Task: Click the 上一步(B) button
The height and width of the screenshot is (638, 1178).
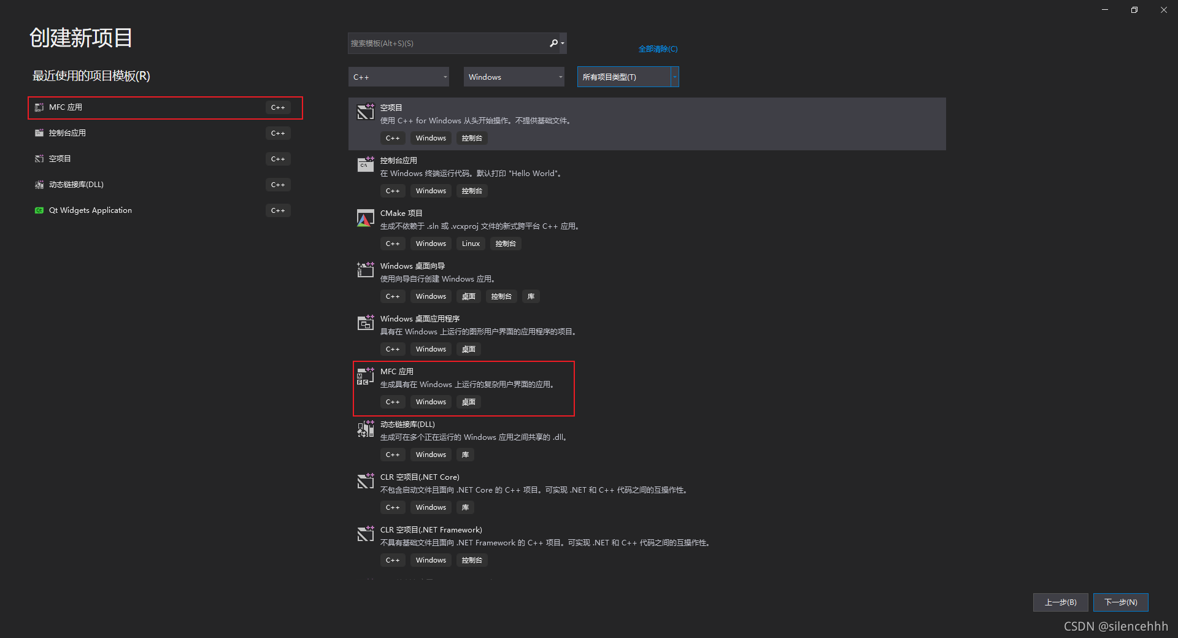Action: click(1061, 602)
